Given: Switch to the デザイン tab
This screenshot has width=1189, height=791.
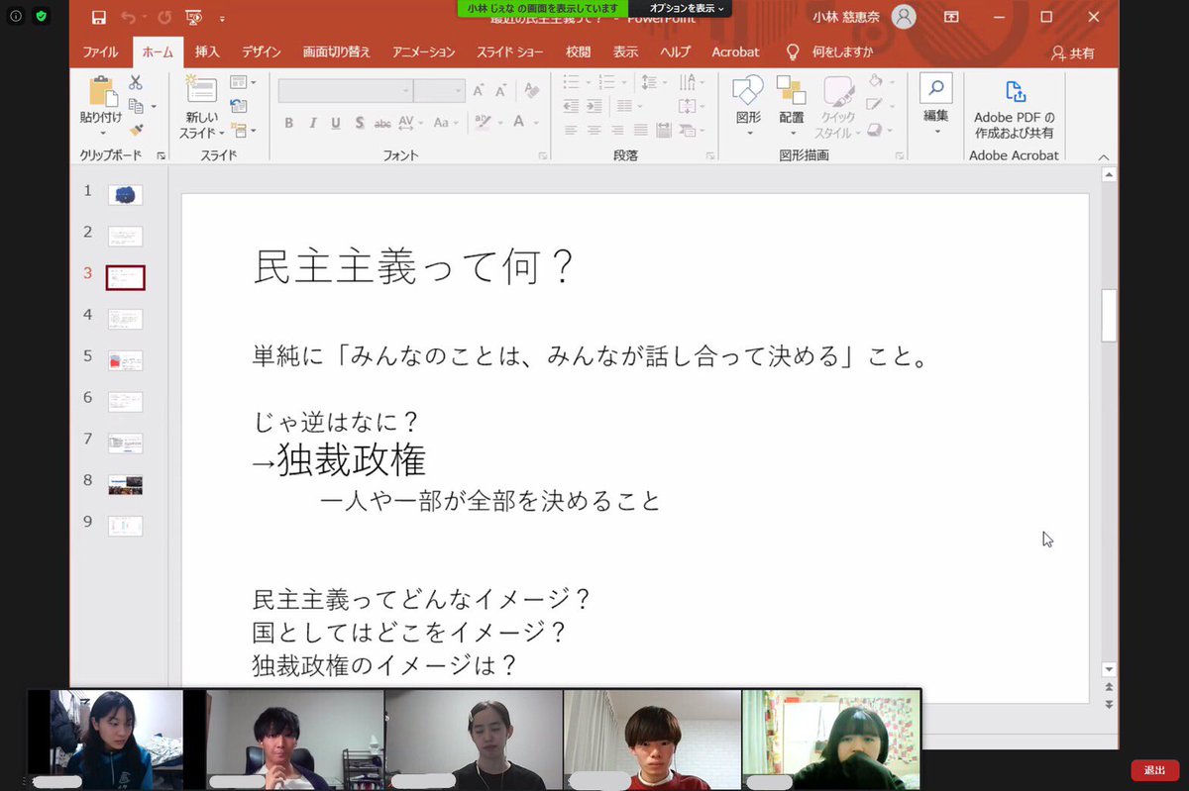Looking at the screenshot, I should pyautogui.click(x=261, y=52).
